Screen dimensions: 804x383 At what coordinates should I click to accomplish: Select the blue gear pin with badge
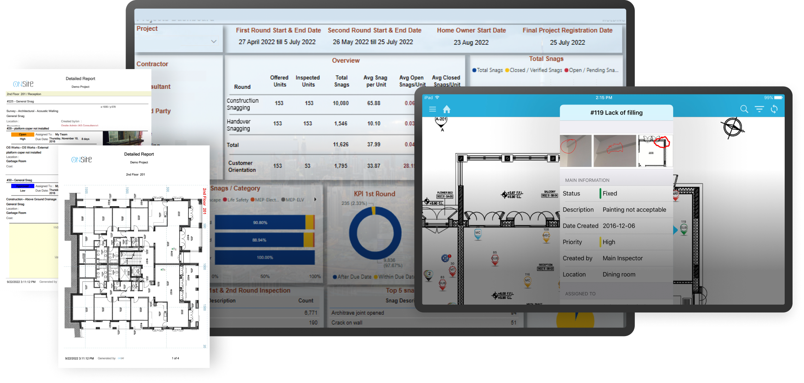(446, 258)
